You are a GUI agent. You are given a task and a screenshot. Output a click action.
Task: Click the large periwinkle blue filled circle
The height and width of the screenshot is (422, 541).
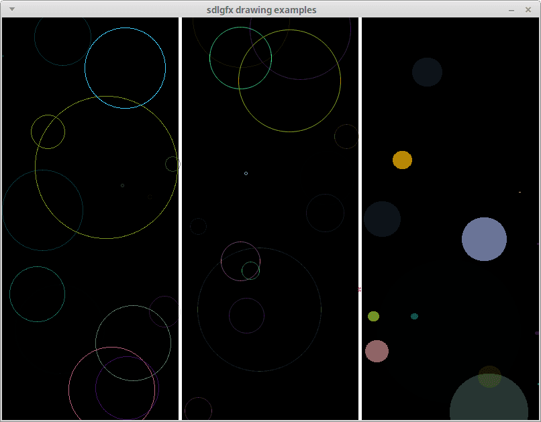(484, 239)
